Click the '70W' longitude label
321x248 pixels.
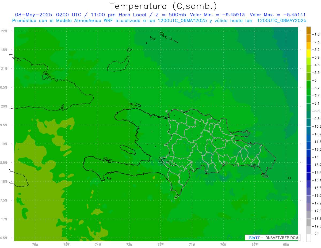[x=223, y=244]
